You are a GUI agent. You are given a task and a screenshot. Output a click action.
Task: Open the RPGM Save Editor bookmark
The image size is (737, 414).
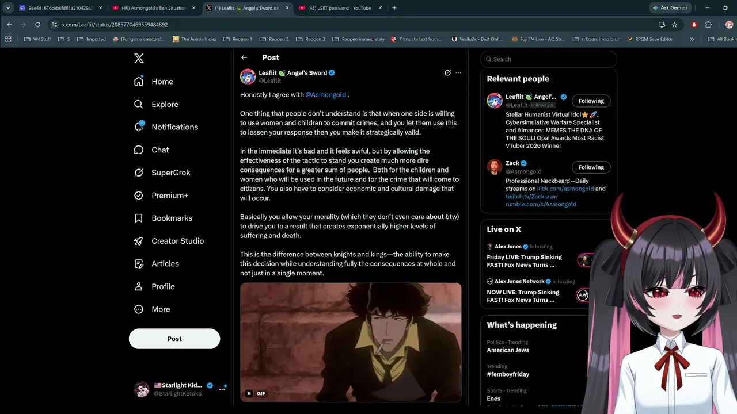coord(650,39)
